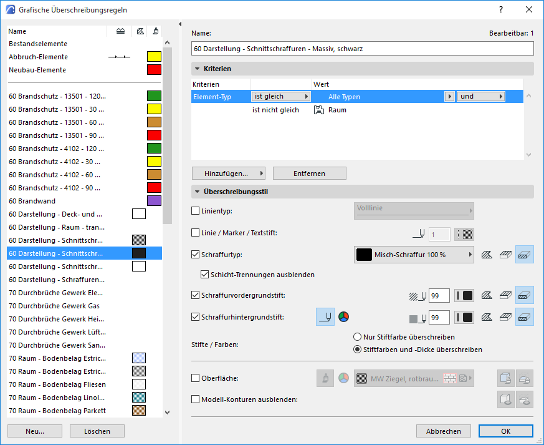Click the RGB color wheel for Schraffurhintergrundstift
This screenshot has height=445, width=544.
coord(343,317)
